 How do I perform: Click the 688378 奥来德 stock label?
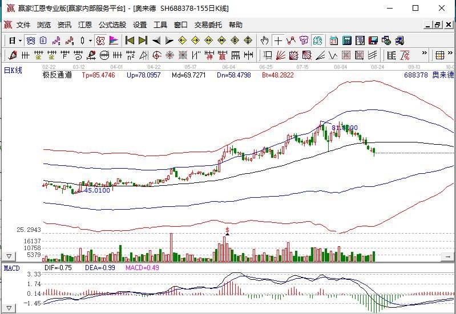point(429,75)
